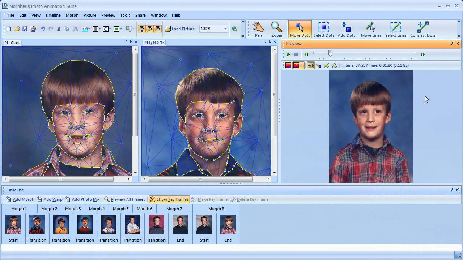Step to the next preview frame
This screenshot has width=463, height=260.
click(x=422, y=54)
